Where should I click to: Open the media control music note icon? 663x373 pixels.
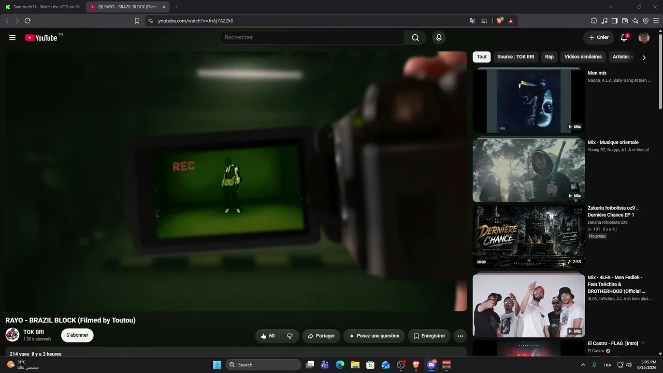coord(604,21)
